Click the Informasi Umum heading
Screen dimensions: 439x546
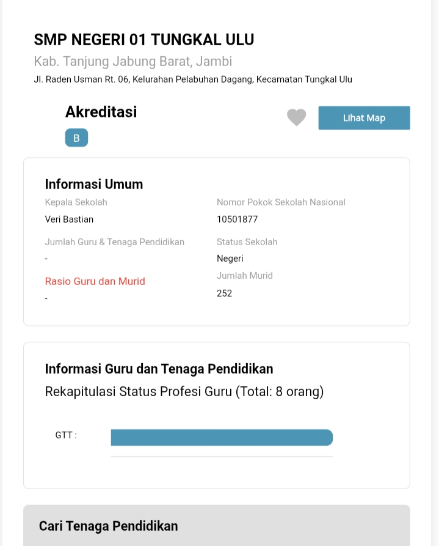(94, 184)
